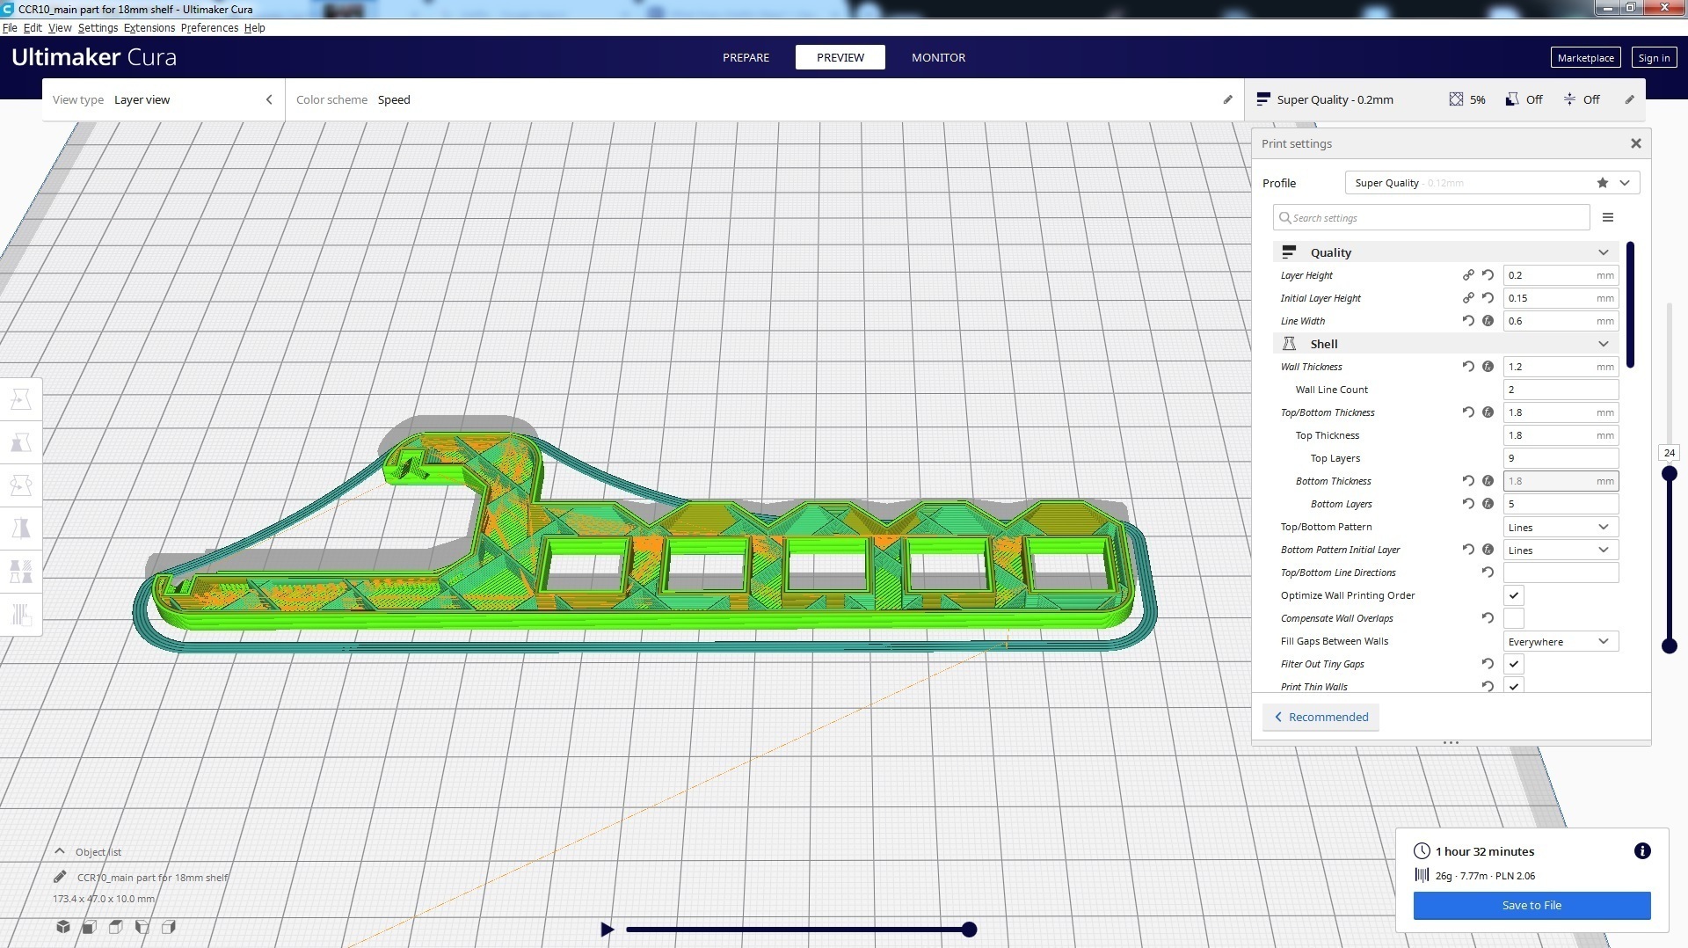
Task: Select the Mirror tool in the left toolbar
Action: (21, 528)
